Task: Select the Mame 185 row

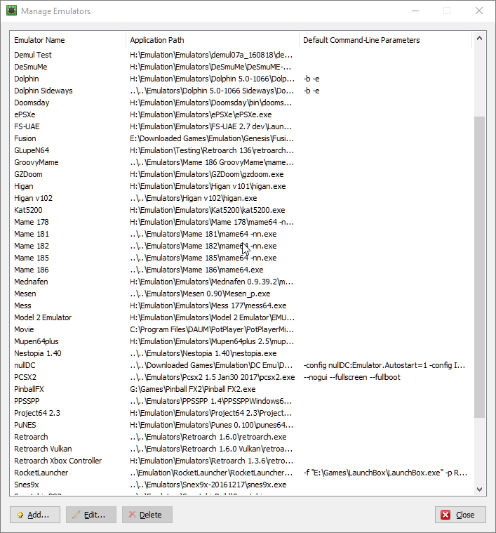Action: (241, 258)
